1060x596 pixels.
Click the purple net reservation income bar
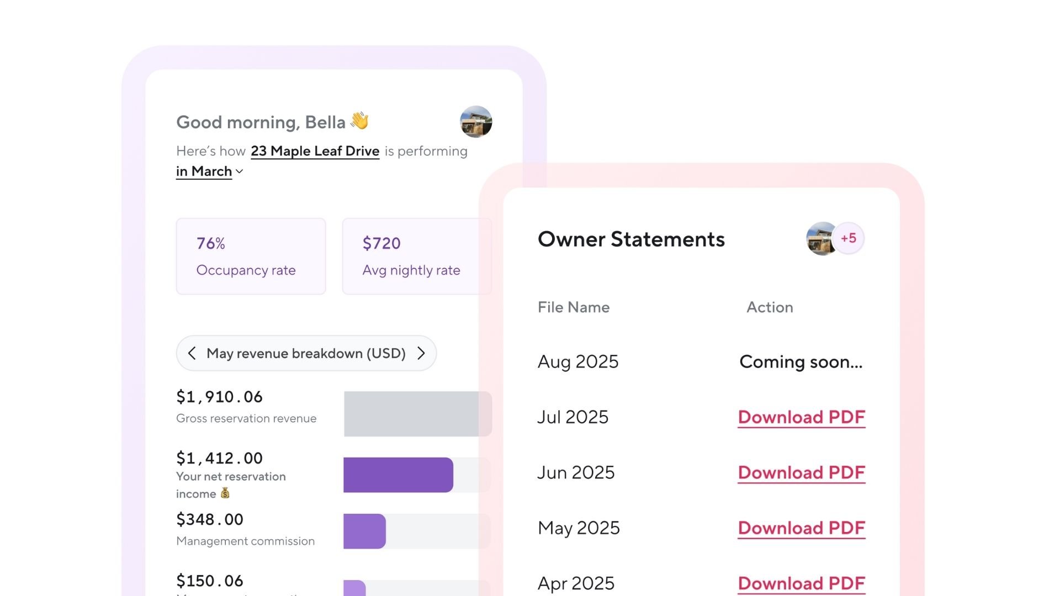coord(398,475)
